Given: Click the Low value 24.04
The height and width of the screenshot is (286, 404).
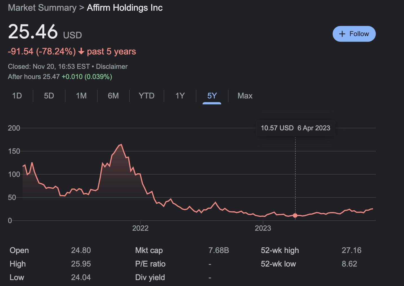Looking at the screenshot, I should [81, 278].
